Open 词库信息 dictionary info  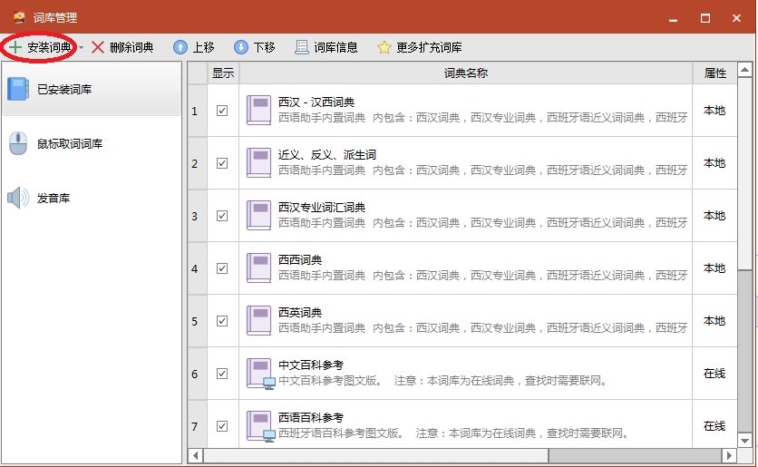pyautogui.click(x=326, y=47)
